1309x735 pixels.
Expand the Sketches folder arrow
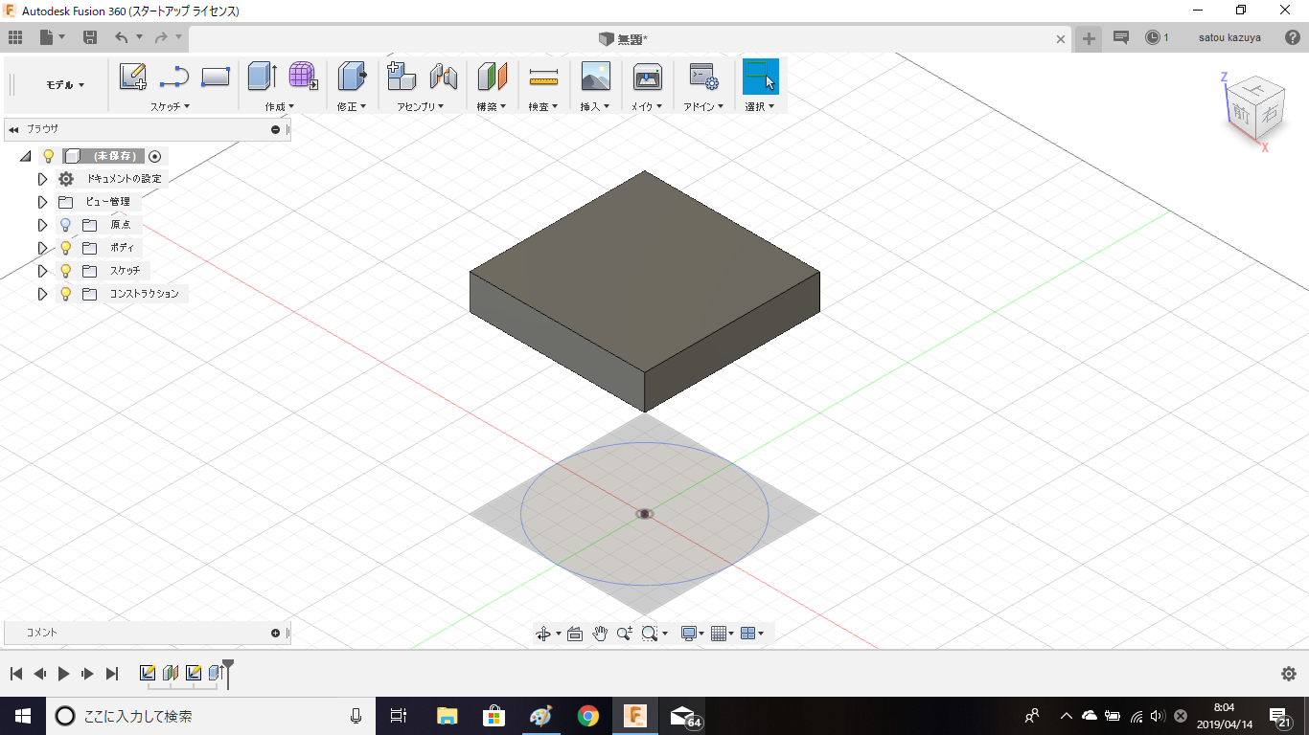point(42,271)
